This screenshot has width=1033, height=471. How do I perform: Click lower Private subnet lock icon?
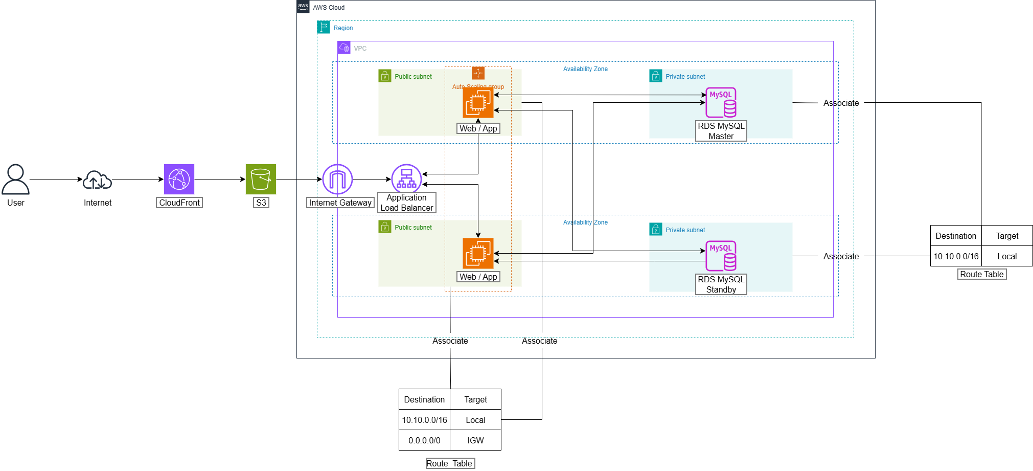tap(656, 229)
